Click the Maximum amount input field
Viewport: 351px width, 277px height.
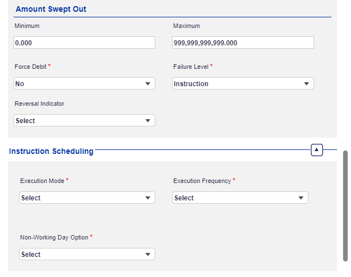click(x=243, y=43)
